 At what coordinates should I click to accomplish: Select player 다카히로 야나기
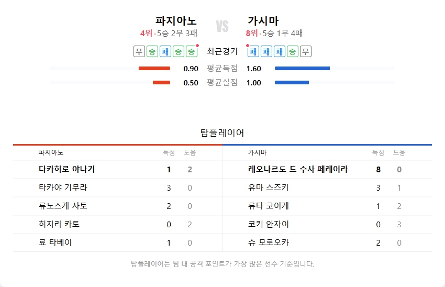coord(66,169)
